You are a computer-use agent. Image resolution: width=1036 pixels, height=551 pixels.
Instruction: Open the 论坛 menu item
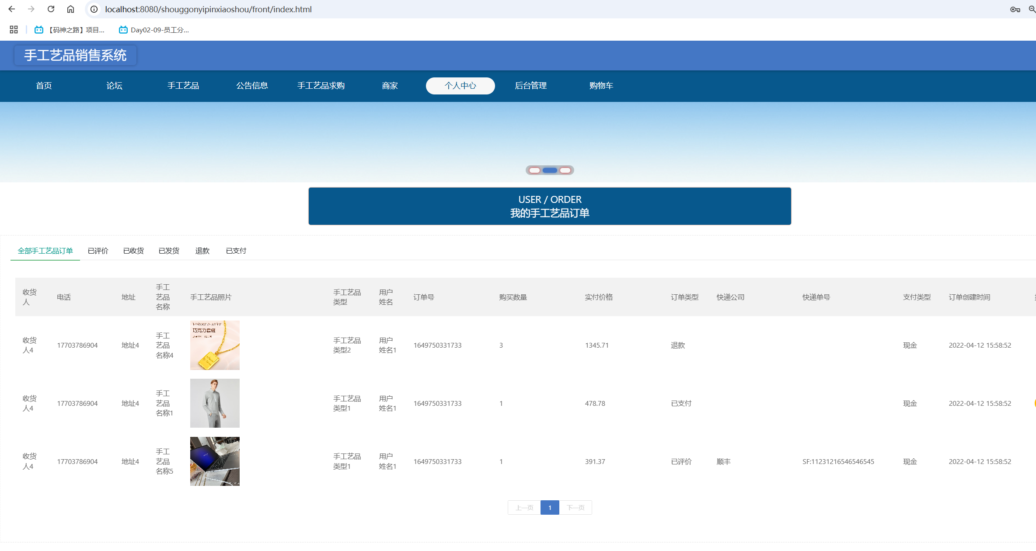[114, 86]
